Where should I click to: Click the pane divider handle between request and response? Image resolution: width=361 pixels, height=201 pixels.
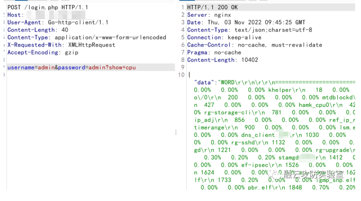tap(176, 133)
